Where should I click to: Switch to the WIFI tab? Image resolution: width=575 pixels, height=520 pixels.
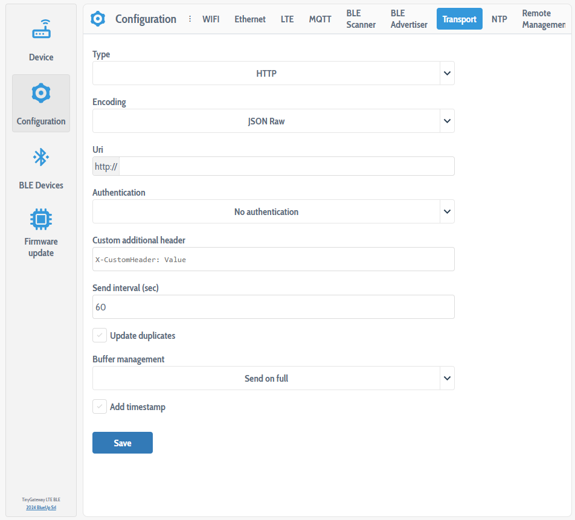click(211, 19)
